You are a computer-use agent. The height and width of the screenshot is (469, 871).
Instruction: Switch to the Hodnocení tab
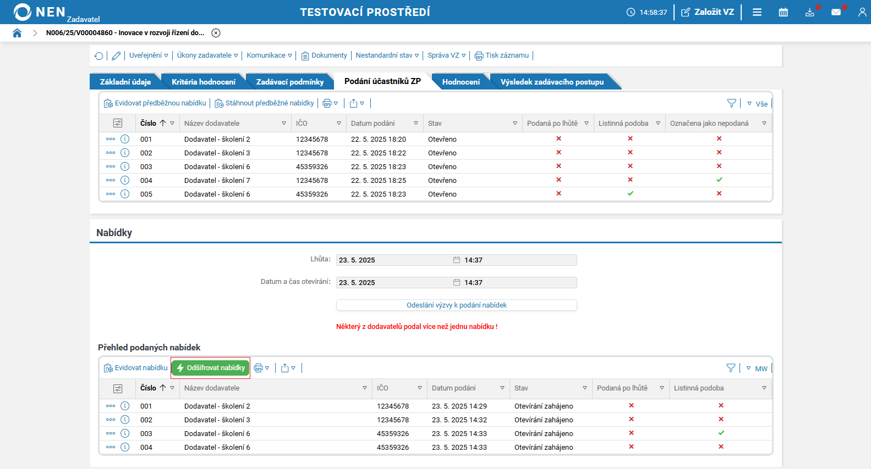tap(461, 82)
